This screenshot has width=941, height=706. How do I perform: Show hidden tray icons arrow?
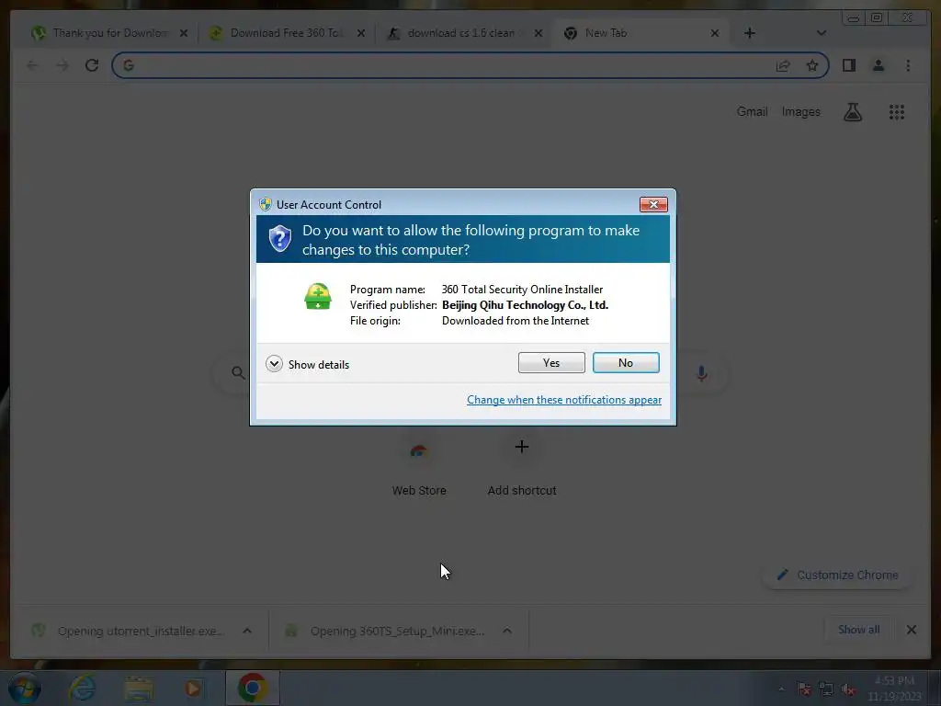[781, 689]
